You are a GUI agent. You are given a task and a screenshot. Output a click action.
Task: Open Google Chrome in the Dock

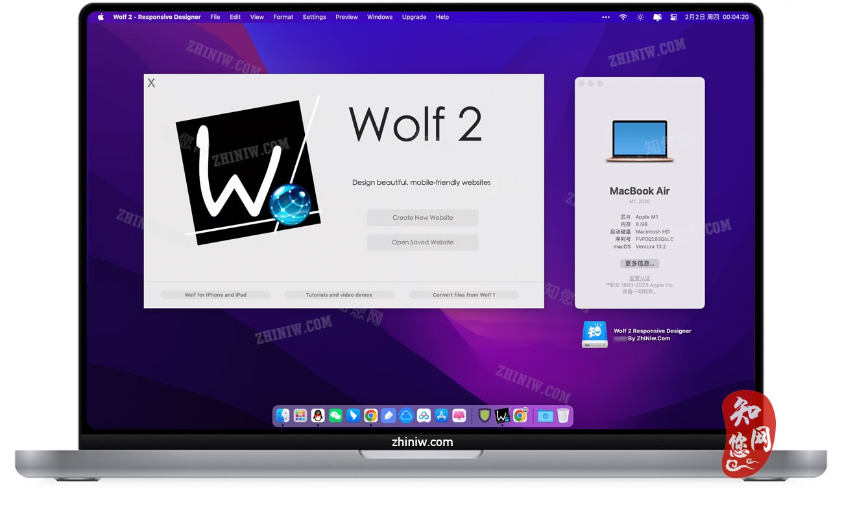[370, 416]
